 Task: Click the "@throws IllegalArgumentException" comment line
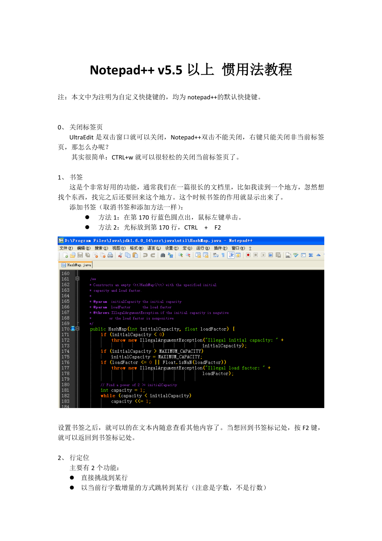point(159,312)
